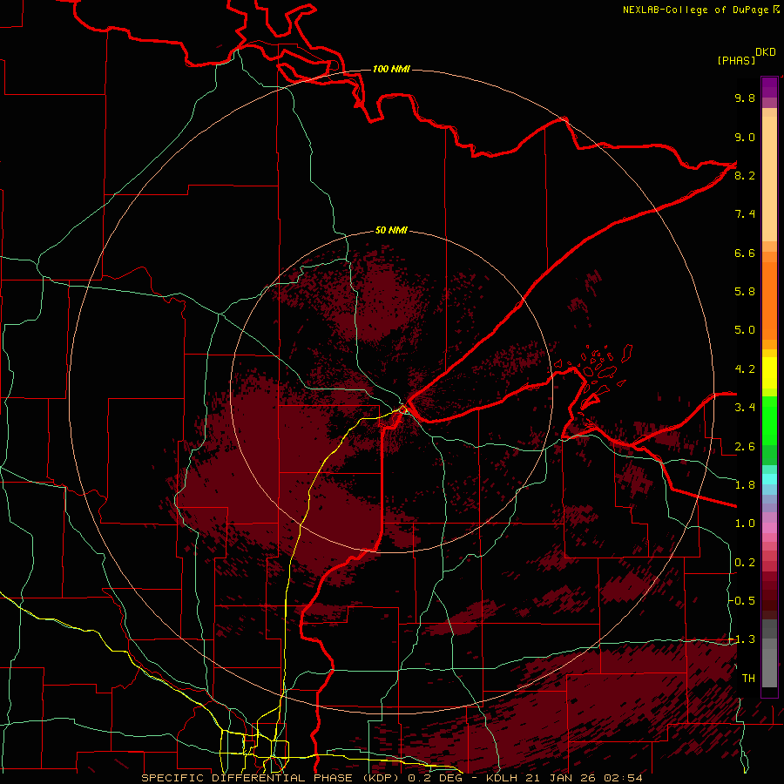Click the KDLH station ID in the caption
Screen dimensions: 784x784
(x=503, y=778)
